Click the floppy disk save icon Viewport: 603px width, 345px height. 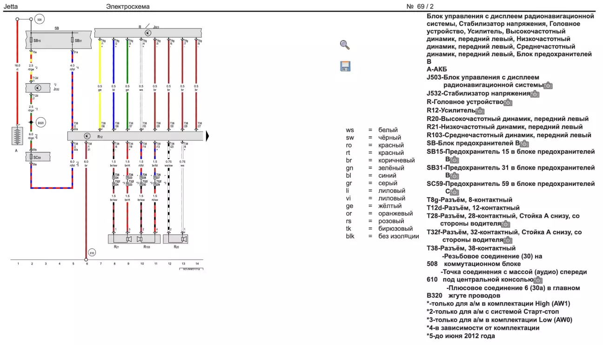(344, 66)
